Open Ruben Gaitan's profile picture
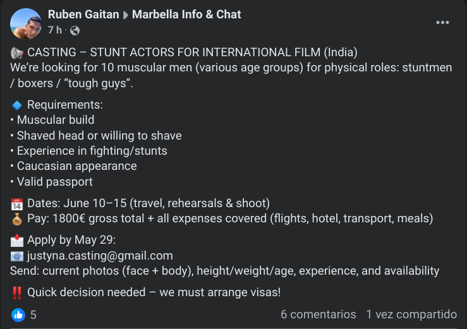467x329 pixels. pyautogui.click(x=26, y=24)
